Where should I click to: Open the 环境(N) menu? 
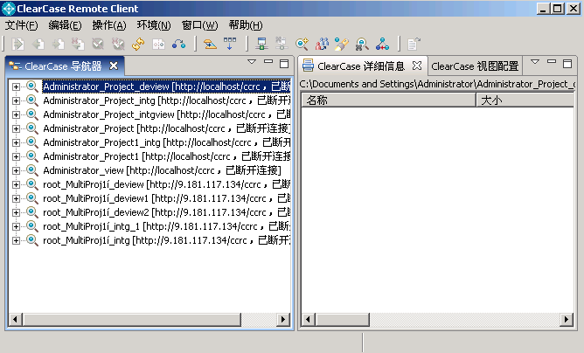154,25
